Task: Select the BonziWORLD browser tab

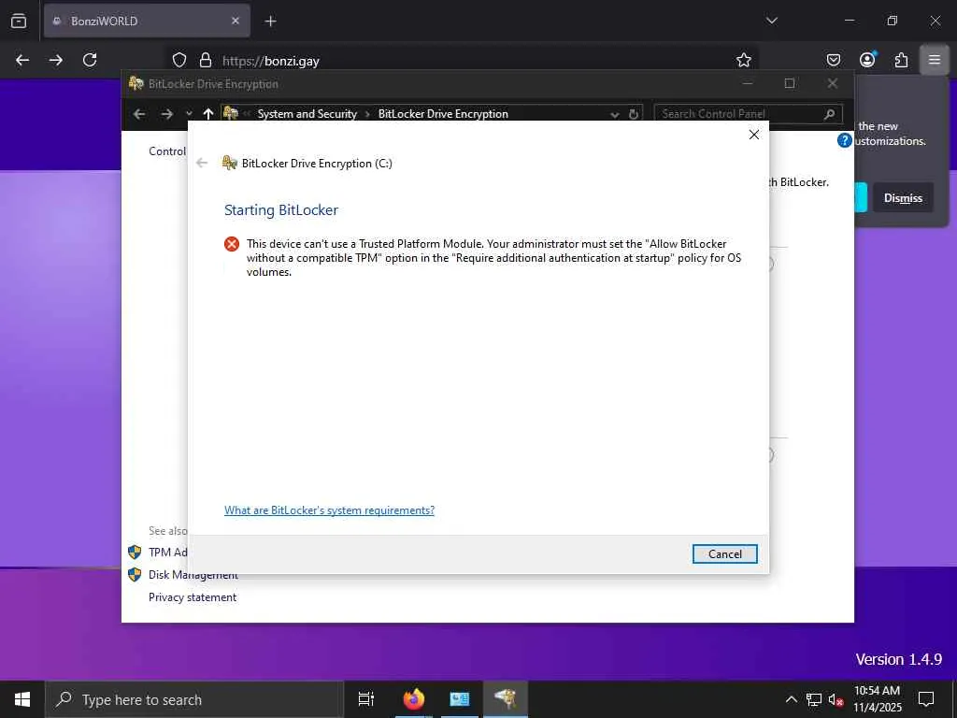Action: click(x=147, y=21)
